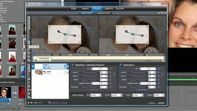Select slide 1 portrait thumbnail in main window
The height and width of the screenshot is (111, 197).
[x=6, y=92]
